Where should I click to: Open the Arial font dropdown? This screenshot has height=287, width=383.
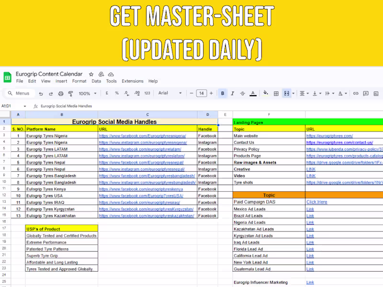(x=170, y=93)
